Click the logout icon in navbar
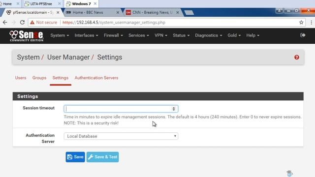 pos(303,35)
